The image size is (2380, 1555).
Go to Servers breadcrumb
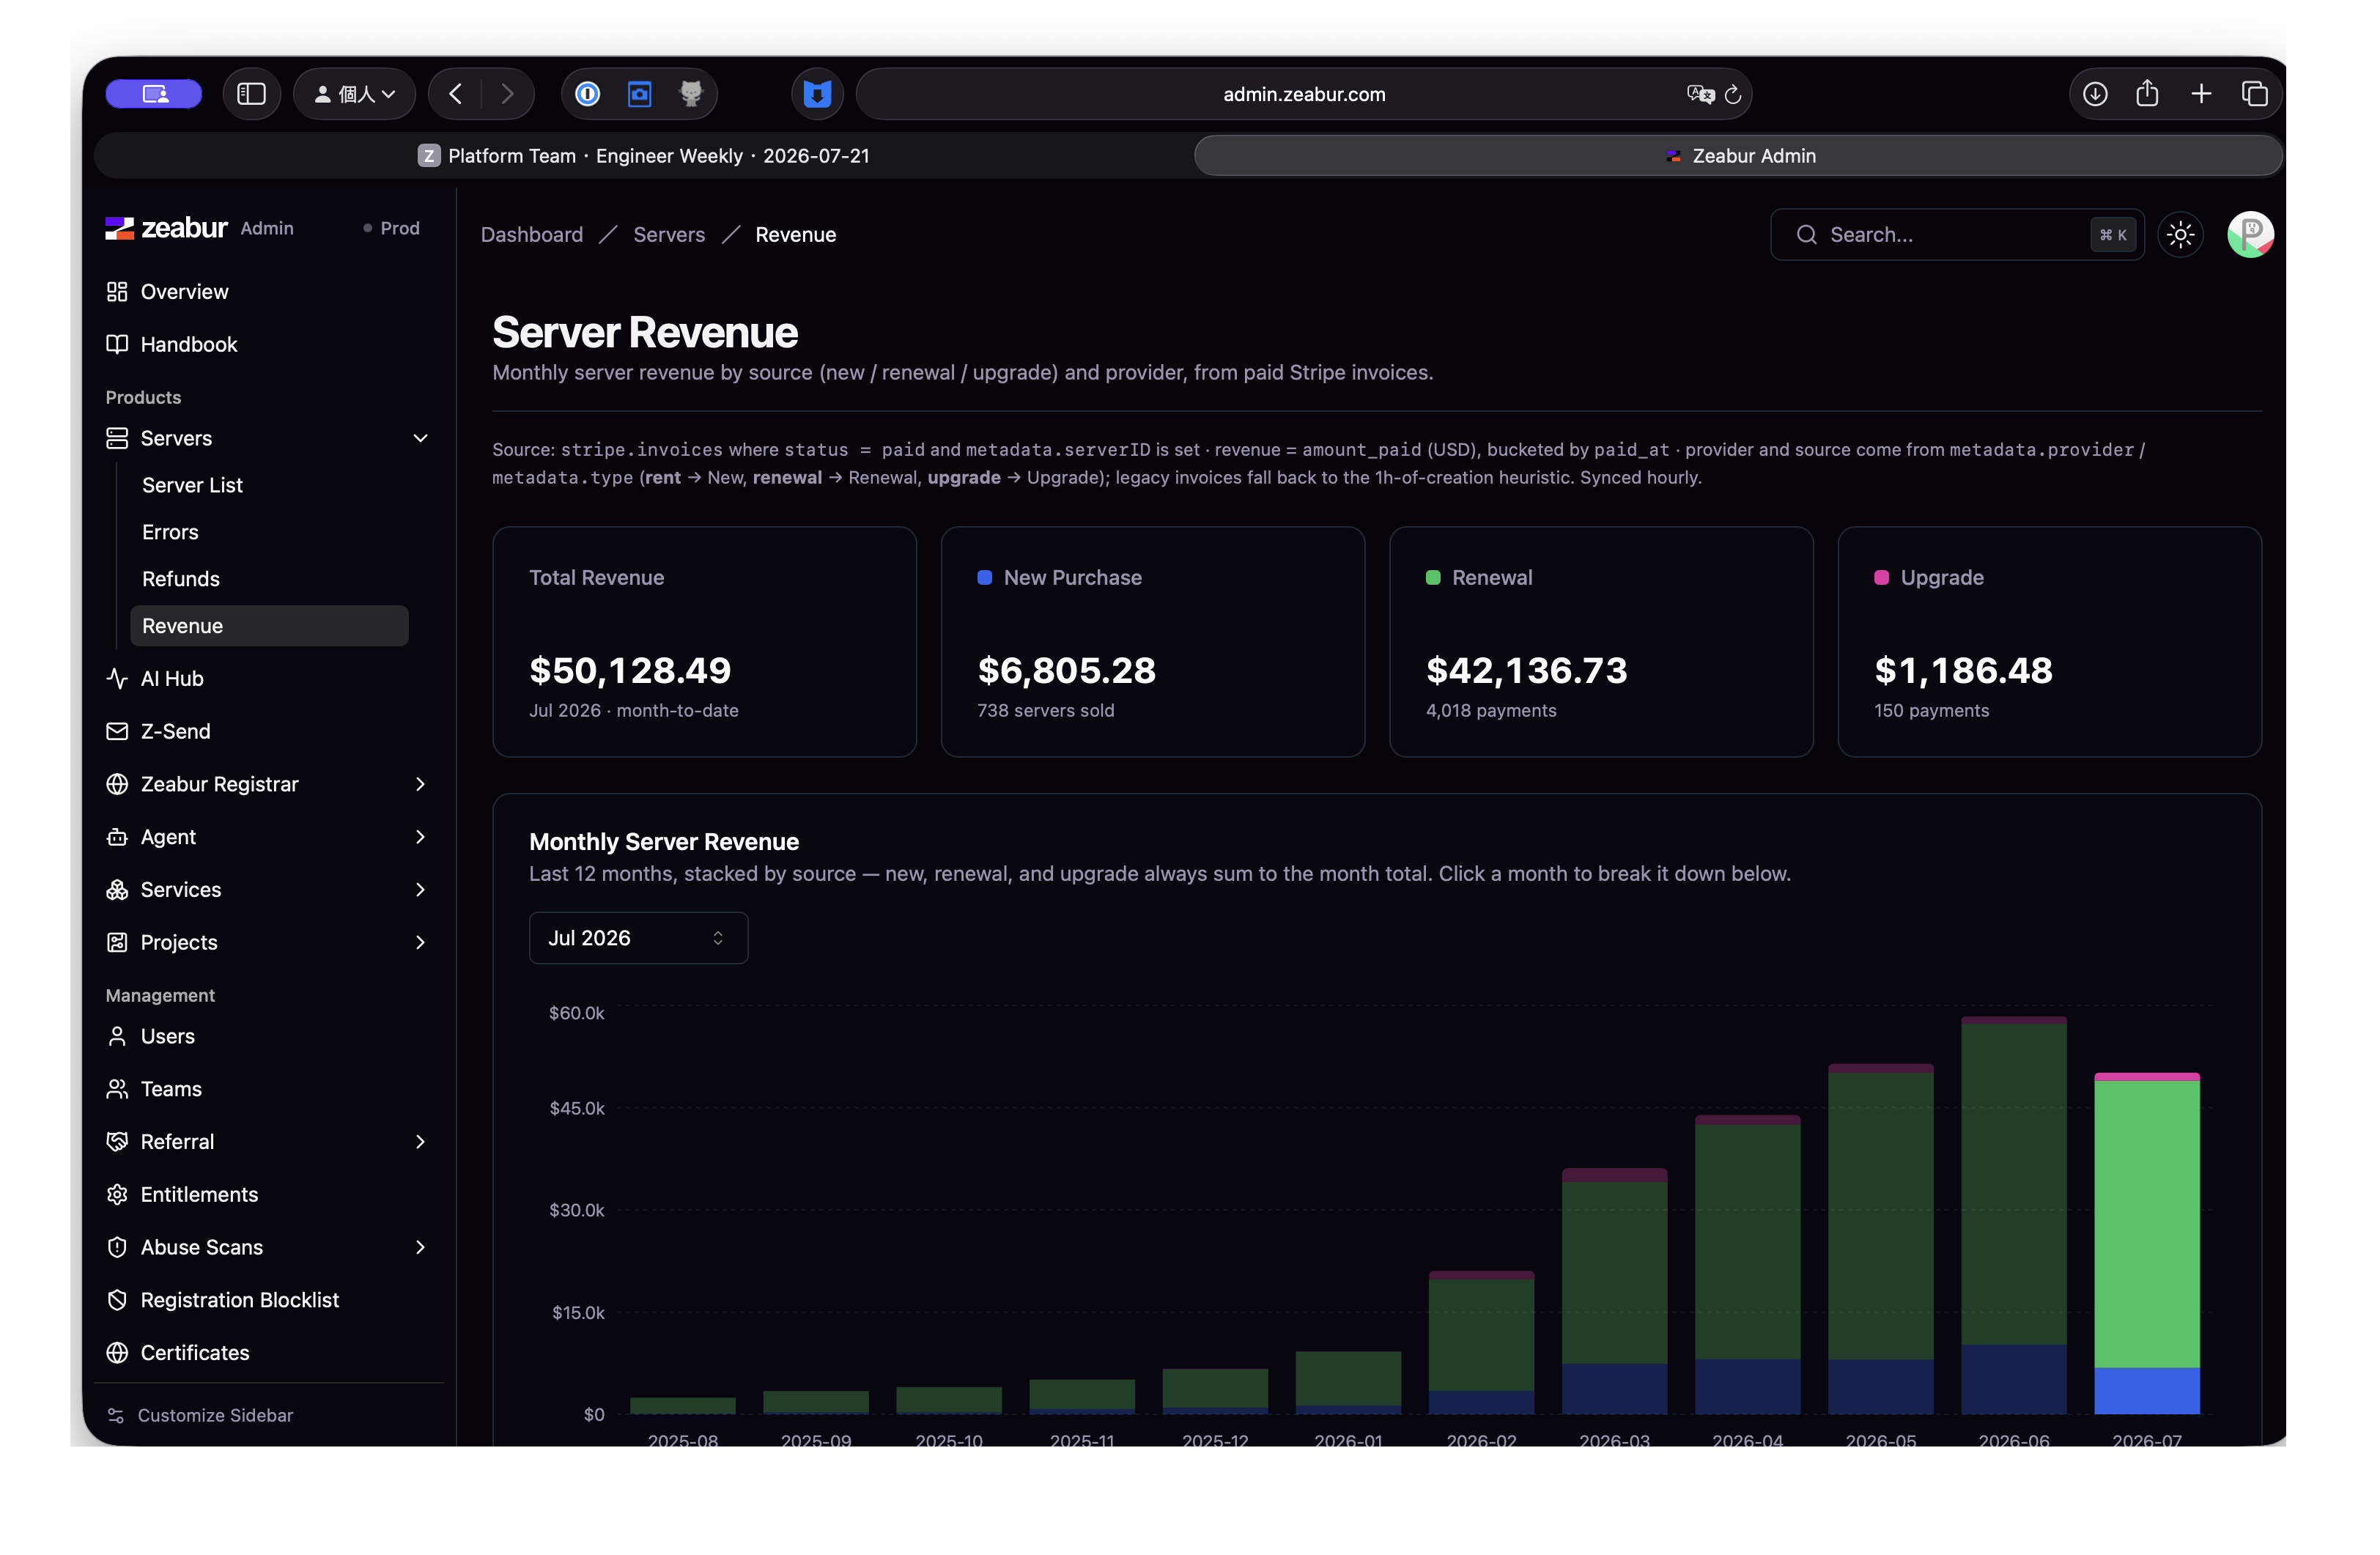click(x=669, y=235)
